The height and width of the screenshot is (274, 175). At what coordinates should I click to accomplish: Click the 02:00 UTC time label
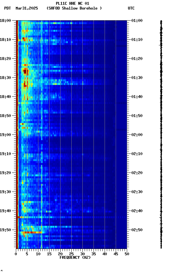click(x=137, y=135)
